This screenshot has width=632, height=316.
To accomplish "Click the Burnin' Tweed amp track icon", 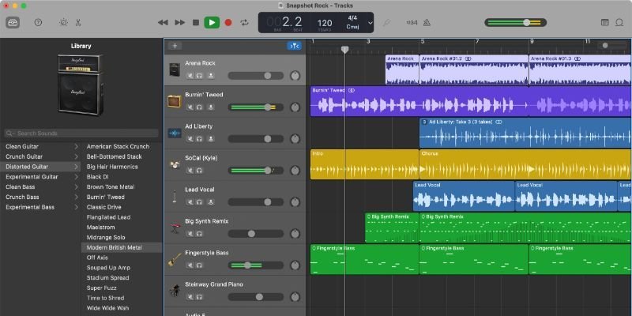I will tap(175, 101).
